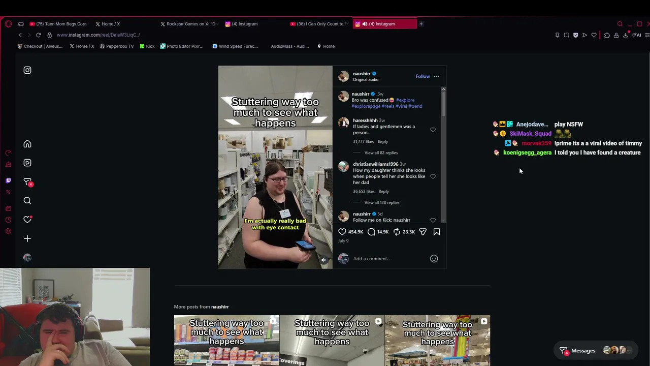The width and height of the screenshot is (650, 366).
Task: Open naushirr profile from post header
Action: [362, 74]
